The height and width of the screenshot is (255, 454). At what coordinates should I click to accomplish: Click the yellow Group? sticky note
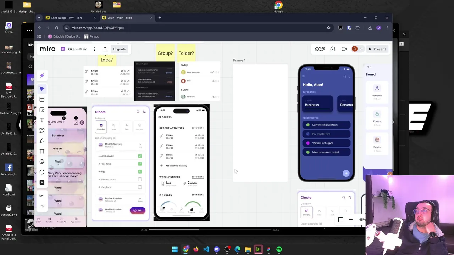click(x=165, y=53)
